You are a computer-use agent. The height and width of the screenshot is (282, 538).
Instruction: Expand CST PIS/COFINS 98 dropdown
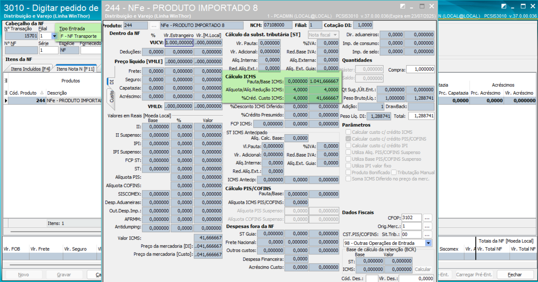coord(428,243)
